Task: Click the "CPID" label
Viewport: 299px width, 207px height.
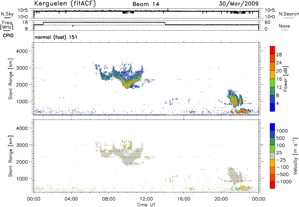Action: [x=8, y=35]
